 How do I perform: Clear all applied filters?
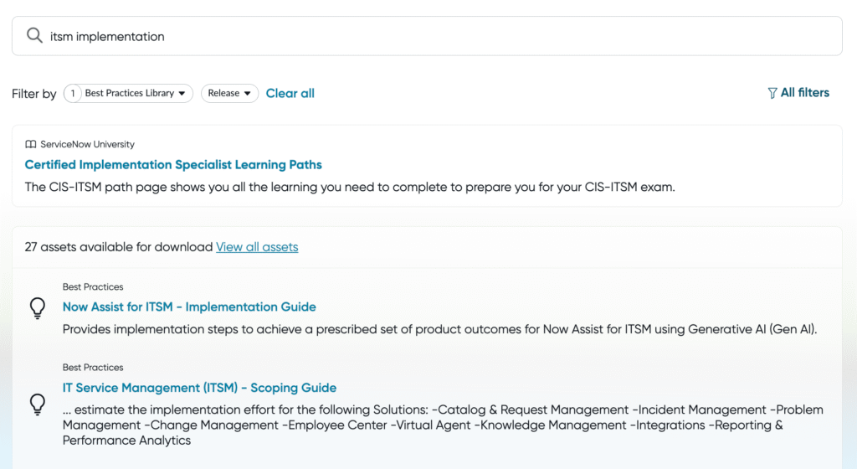[x=290, y=94]
